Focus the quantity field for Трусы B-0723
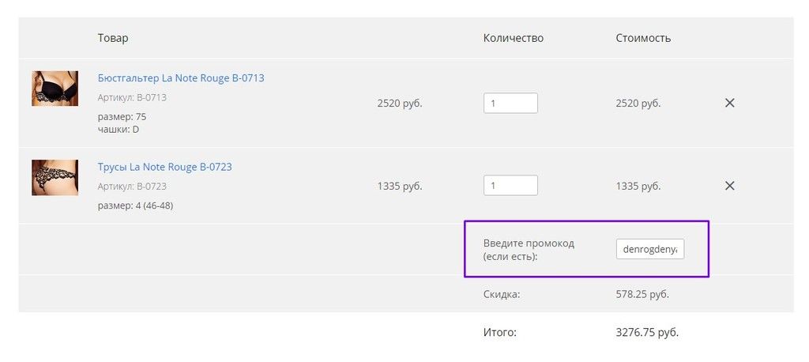809x362 pixels. click(510, 186)
